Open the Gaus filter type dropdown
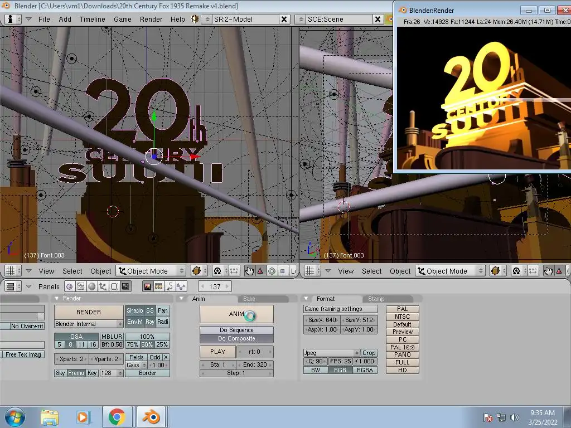Viewport: 571px width, 428px height. [x=136, y=365]
